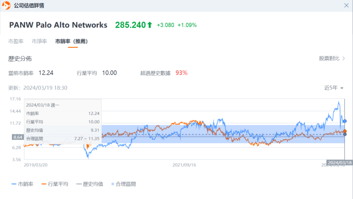Click the green up arrow beside price
The image size is (353, 199).
(150, 25)
